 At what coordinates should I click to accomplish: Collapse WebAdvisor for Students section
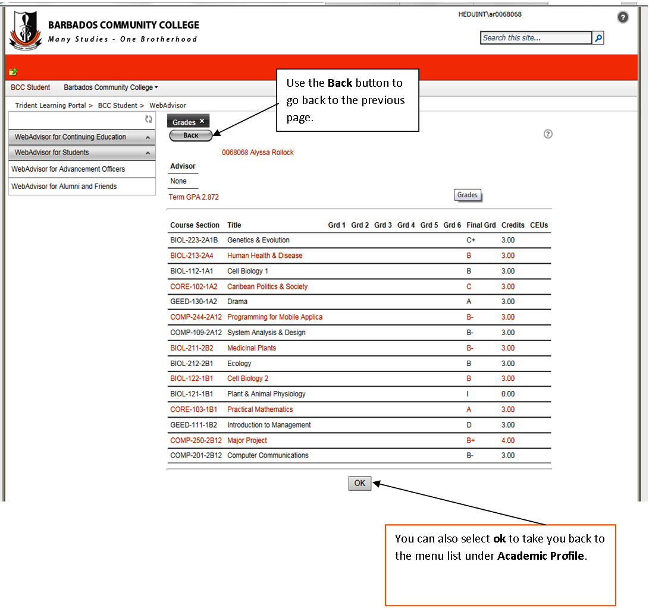(147, 153)
